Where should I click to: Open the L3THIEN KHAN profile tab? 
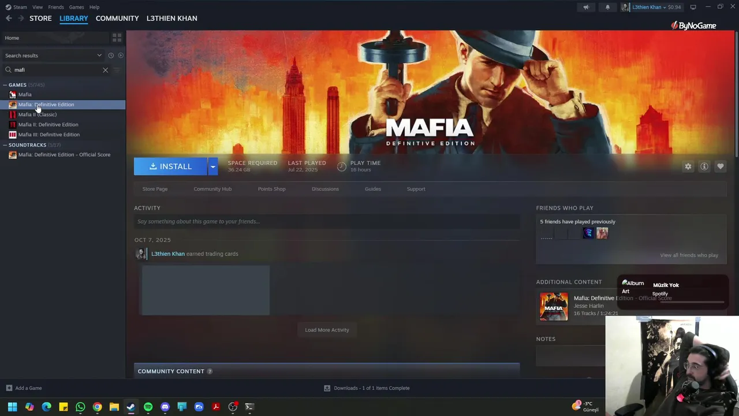point(171,18)
